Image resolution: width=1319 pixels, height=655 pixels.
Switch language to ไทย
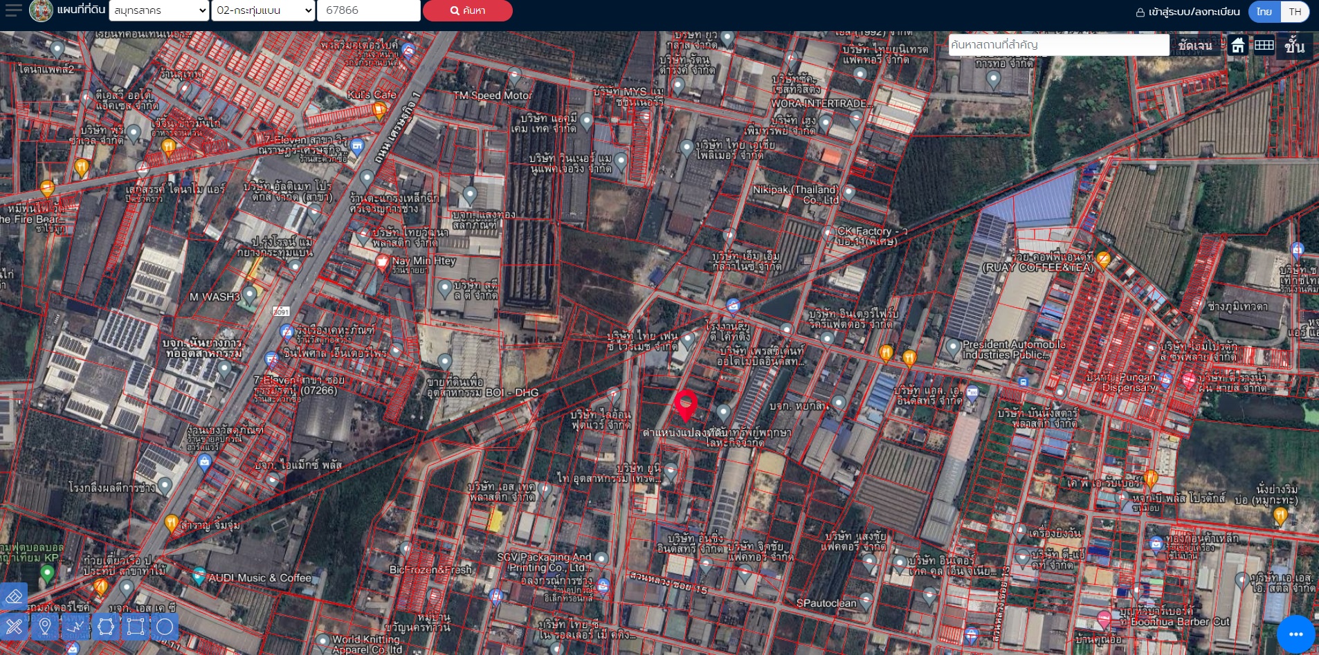pos(1264,12)
